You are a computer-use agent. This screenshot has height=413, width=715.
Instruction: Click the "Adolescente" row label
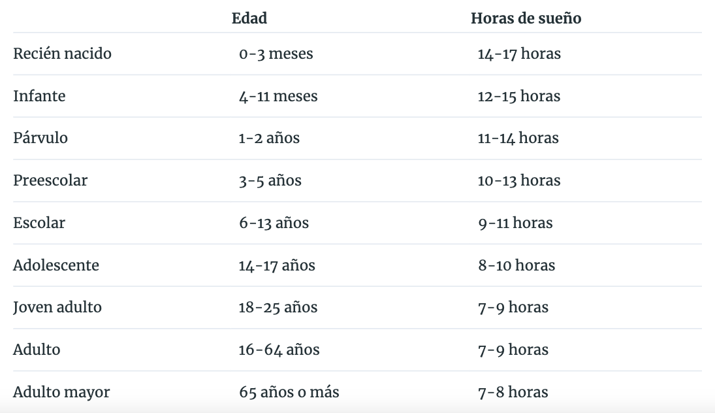coord(56,265)
